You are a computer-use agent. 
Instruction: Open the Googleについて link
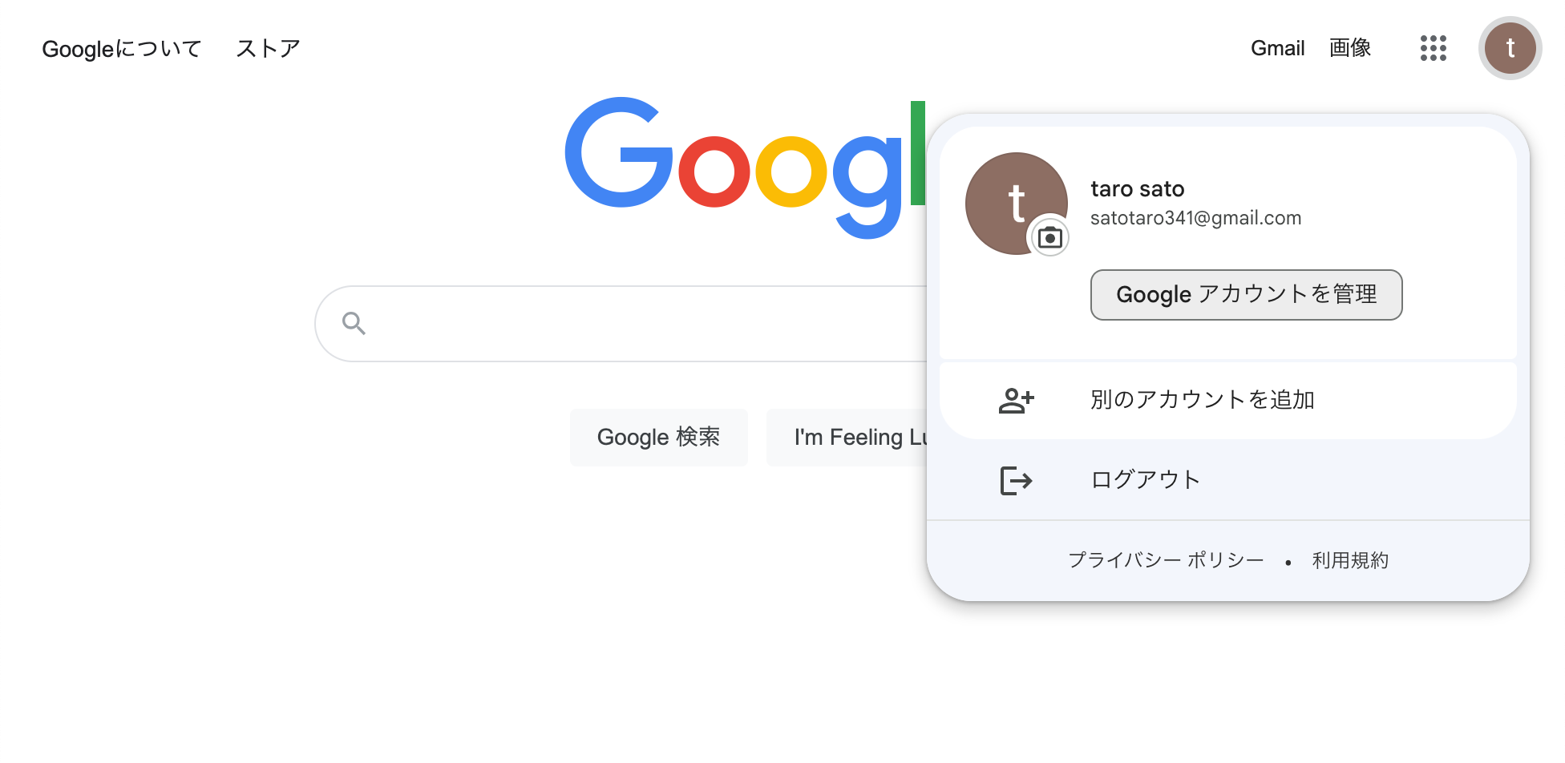click(x=121, y=49)
